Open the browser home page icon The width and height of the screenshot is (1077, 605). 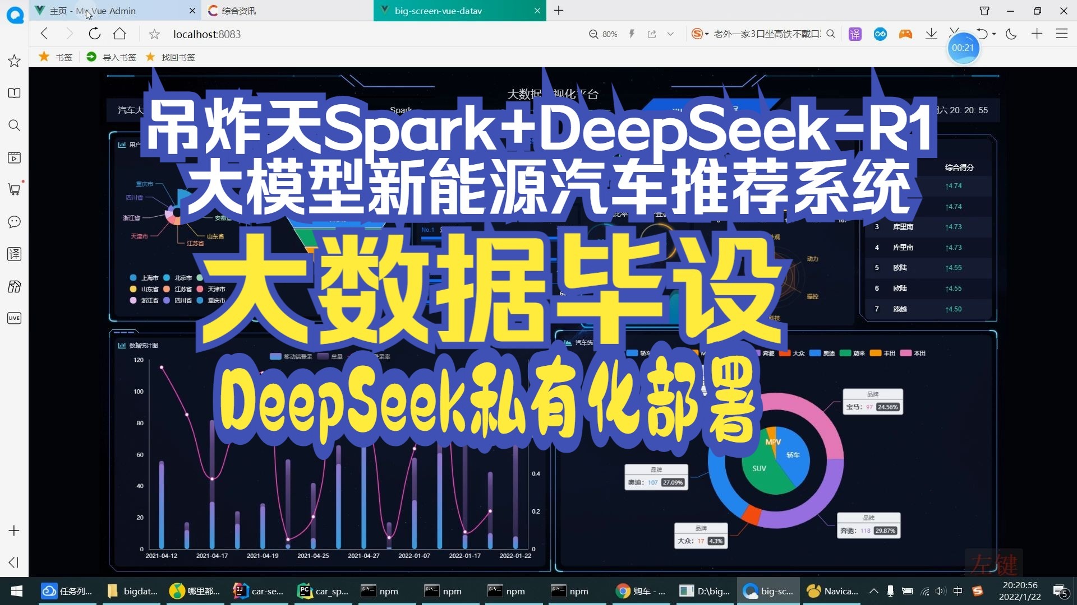pyautogui.click(x=119, y=34)
